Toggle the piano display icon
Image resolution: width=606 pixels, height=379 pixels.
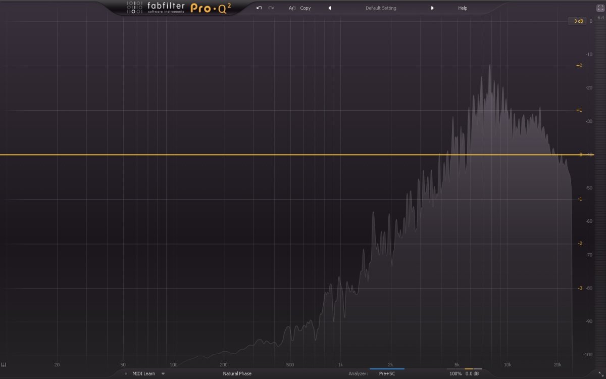click(x=4, y=365)
